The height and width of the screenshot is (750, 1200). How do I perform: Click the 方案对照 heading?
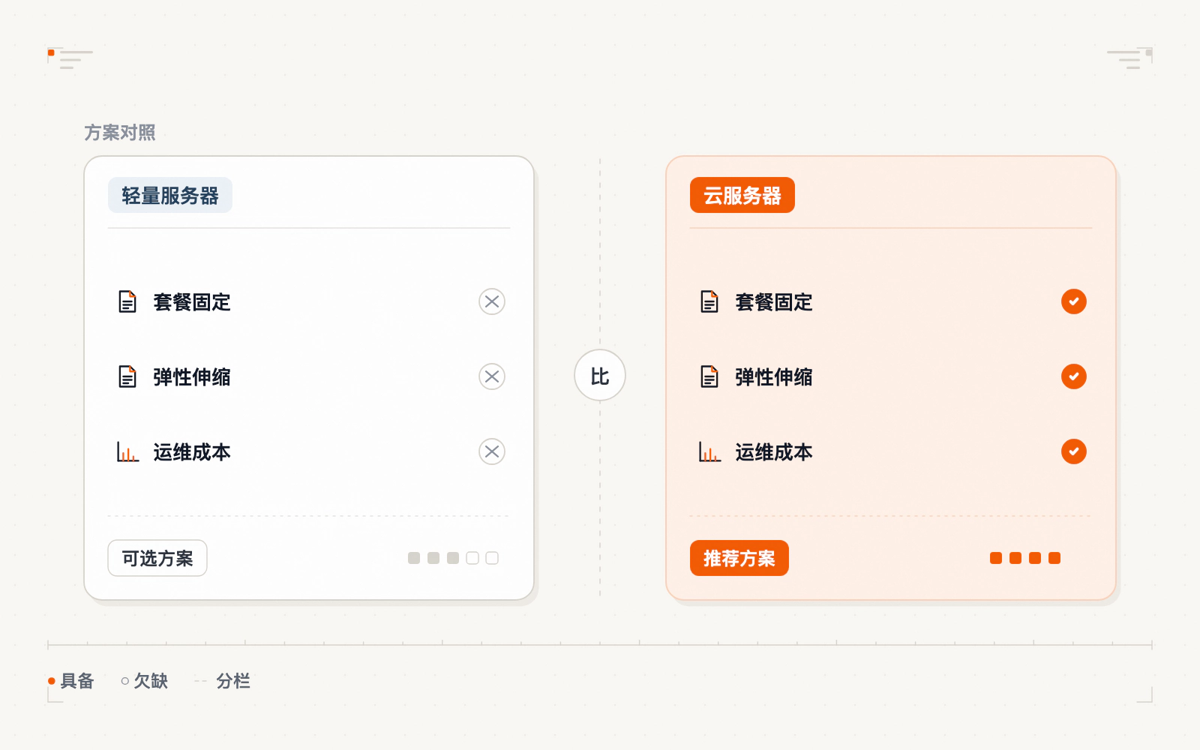[120, 133]
